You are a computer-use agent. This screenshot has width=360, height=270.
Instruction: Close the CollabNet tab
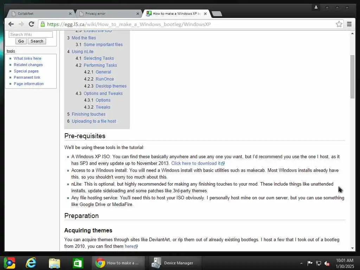(x=70, y=14)
